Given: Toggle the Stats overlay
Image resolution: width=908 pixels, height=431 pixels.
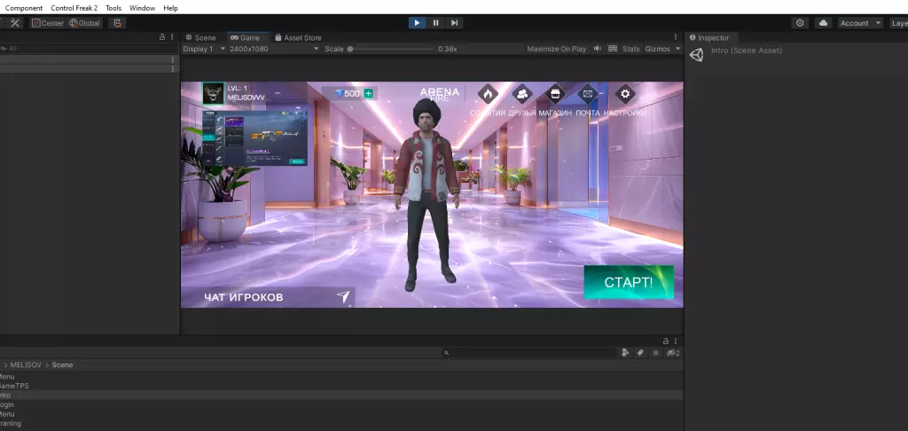Looking at the screenshot, I should point(630,49).
